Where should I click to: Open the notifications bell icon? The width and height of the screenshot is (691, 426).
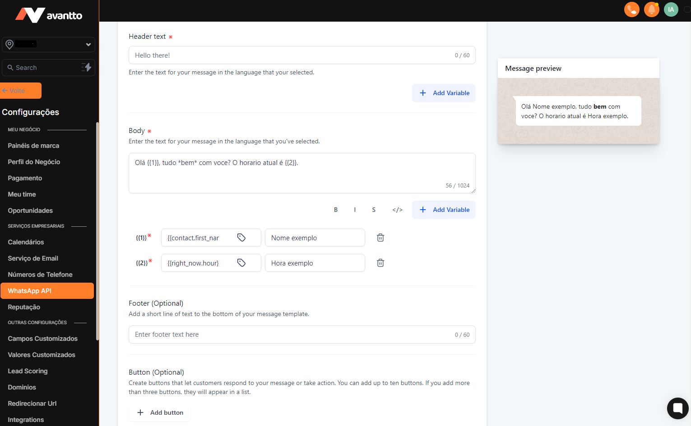pos(651,9)
